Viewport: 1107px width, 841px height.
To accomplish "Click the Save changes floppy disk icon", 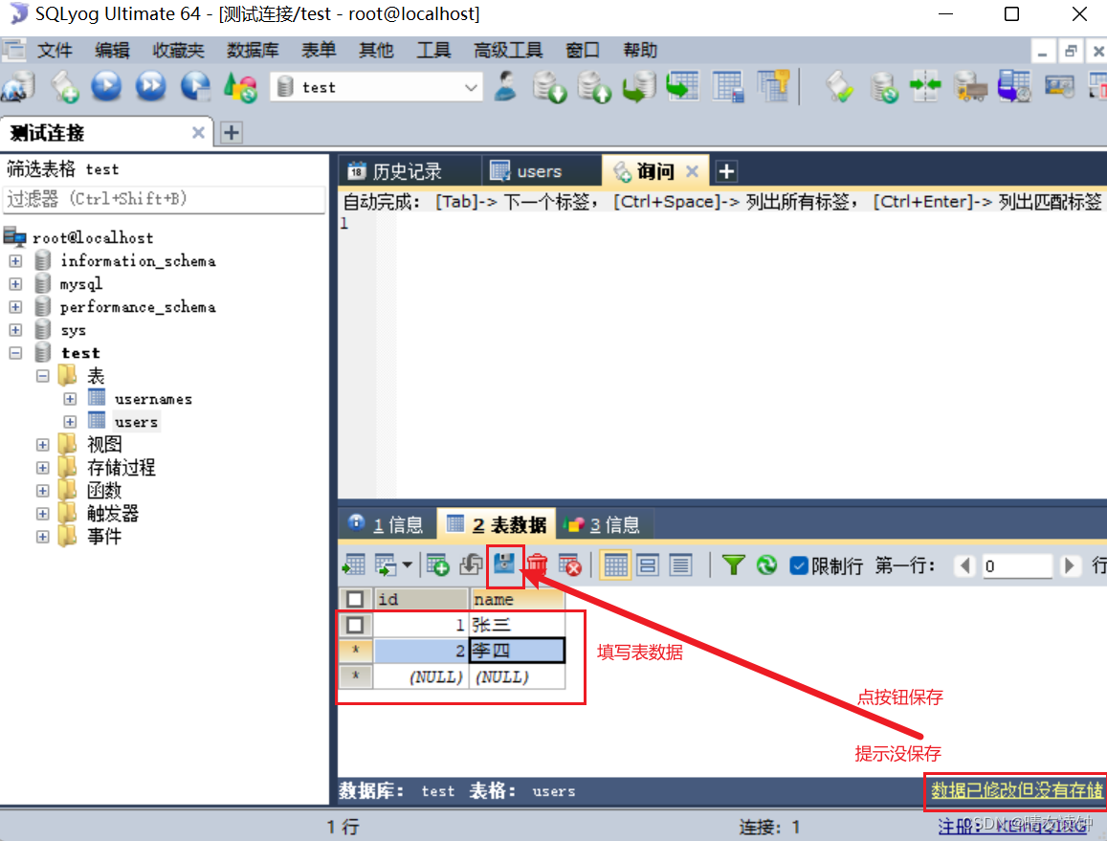I will pyautogui.click(x=504, y=564).
